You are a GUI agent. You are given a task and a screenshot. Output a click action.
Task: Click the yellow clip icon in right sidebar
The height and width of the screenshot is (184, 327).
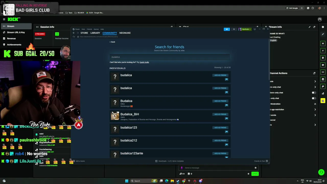pos(323,101)
